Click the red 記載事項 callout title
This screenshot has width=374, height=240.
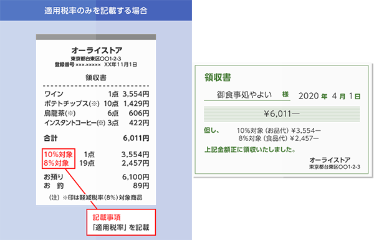click(107, 218)
